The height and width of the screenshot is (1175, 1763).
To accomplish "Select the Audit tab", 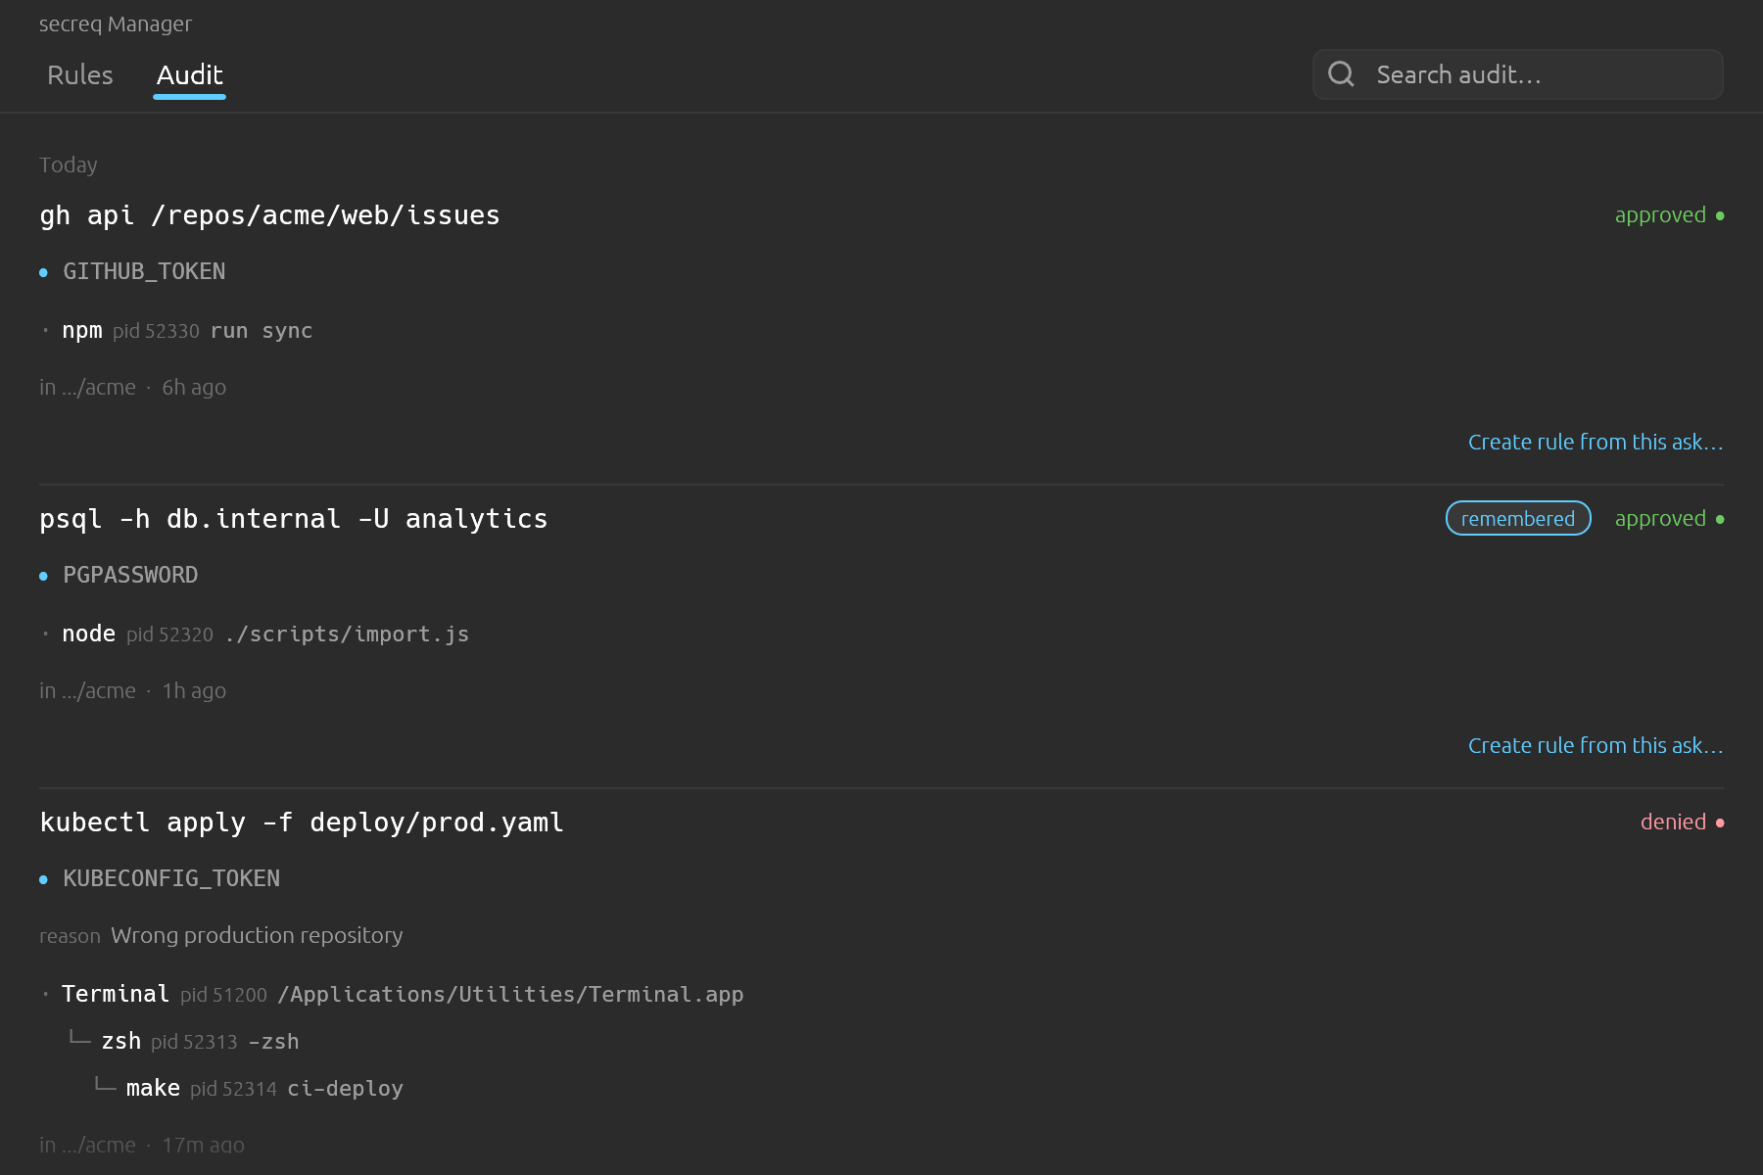I will tap(190, 75).
